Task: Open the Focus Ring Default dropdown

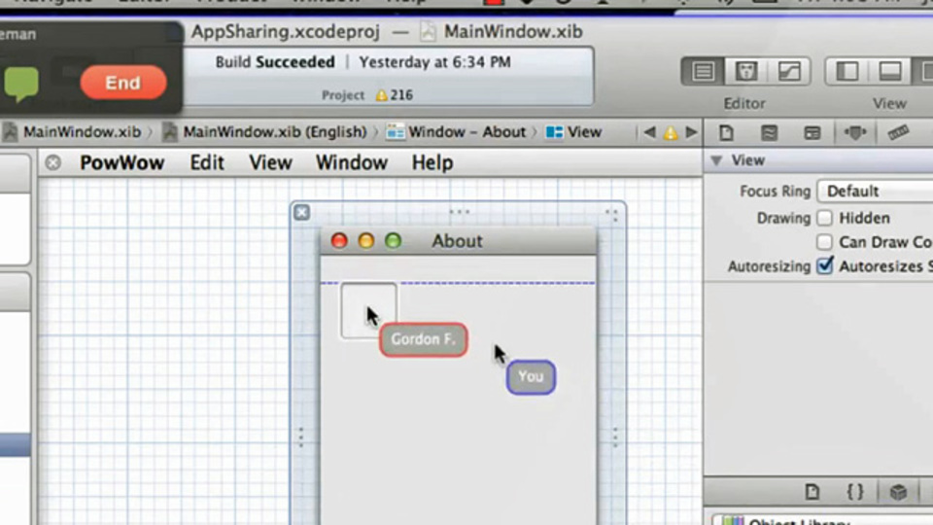Action: [876, 192]
